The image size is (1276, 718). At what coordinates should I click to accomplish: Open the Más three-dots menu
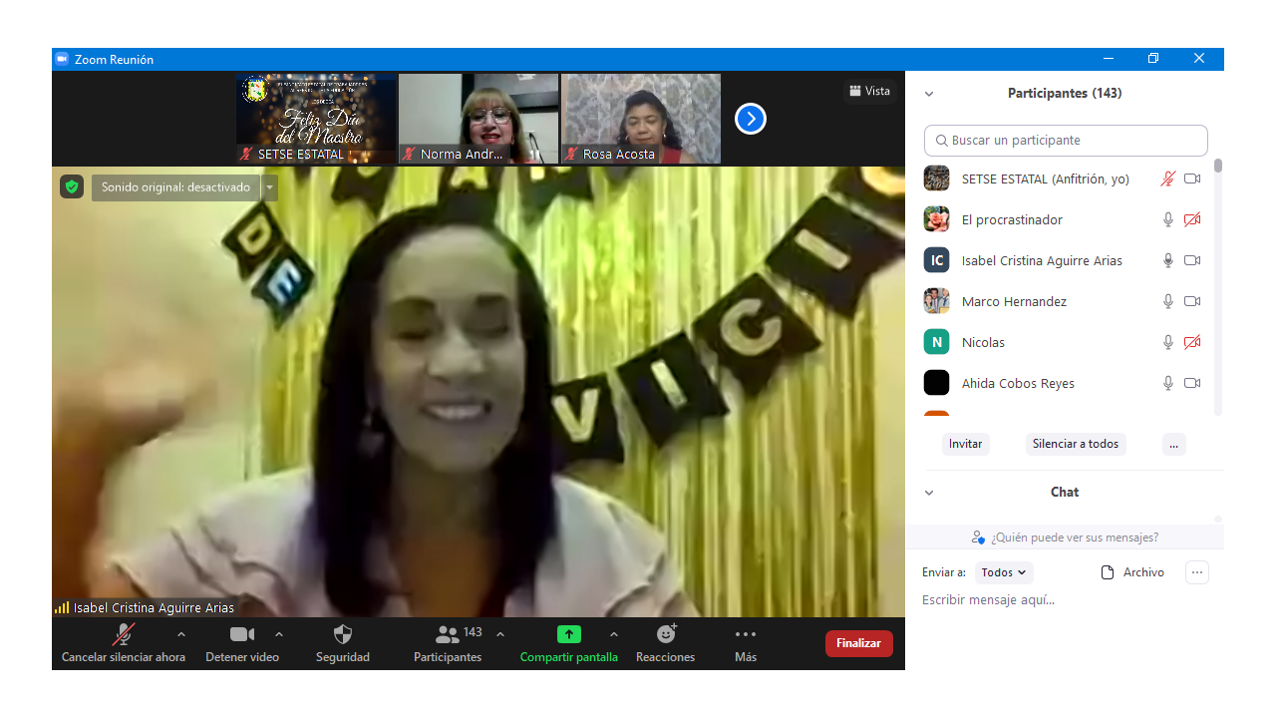pyautogui.click(x=746, y=634)
